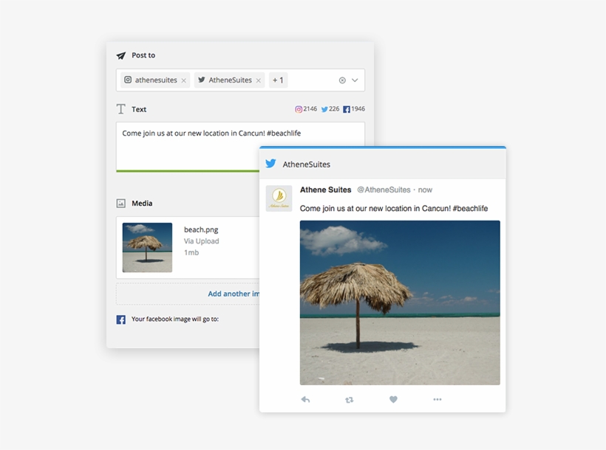Clear all selected accounts with the circled X
606x450 pixels.
tap(341, 80)
